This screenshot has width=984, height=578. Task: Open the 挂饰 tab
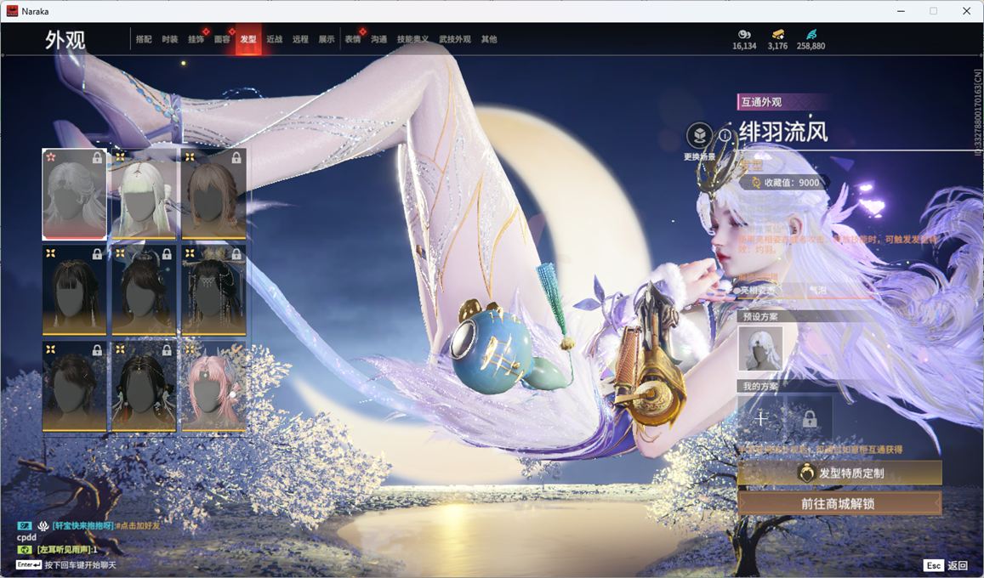[x=196, y=39]
